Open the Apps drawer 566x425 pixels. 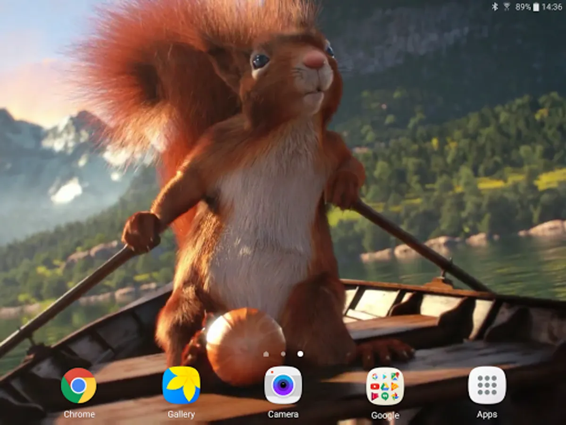(x=487, y=385)
